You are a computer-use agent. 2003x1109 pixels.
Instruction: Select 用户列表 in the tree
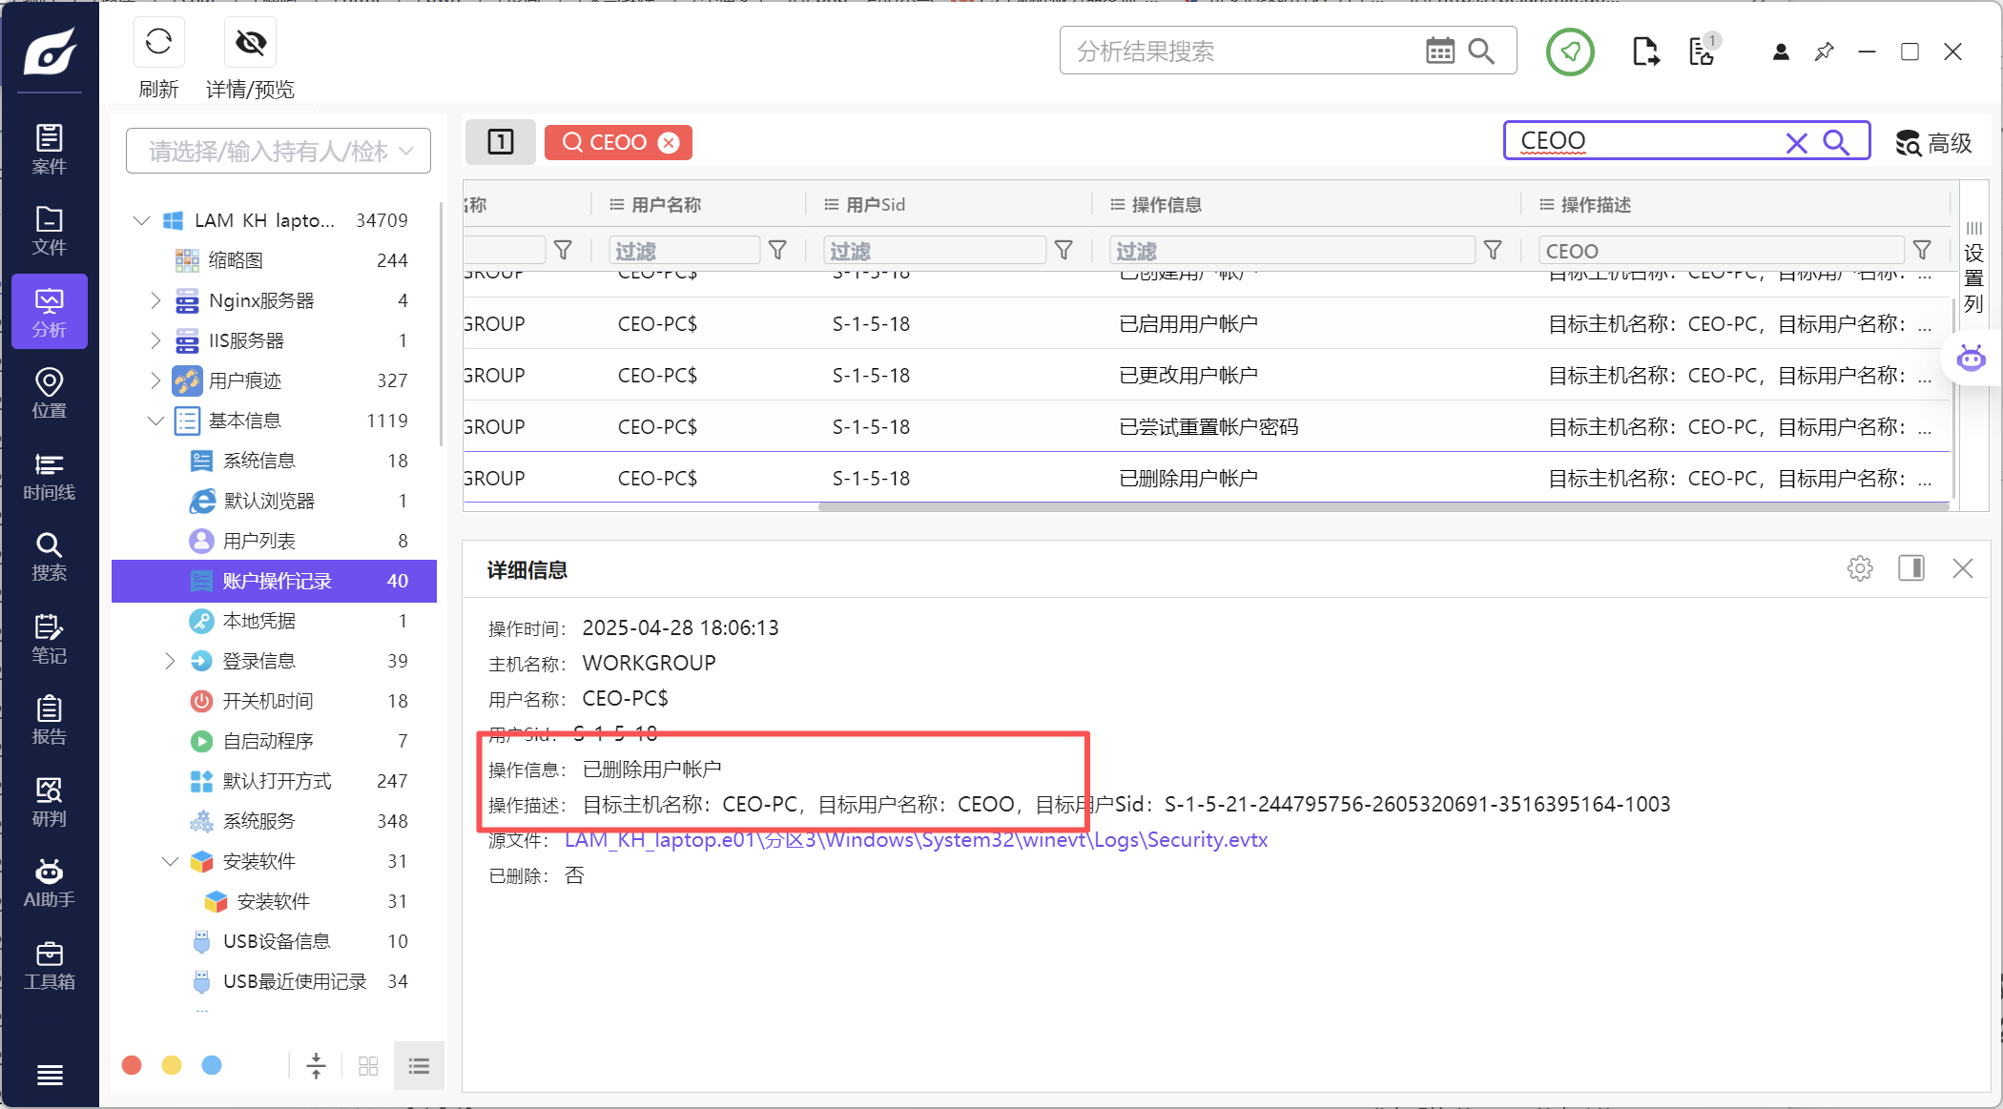point(259,541)
